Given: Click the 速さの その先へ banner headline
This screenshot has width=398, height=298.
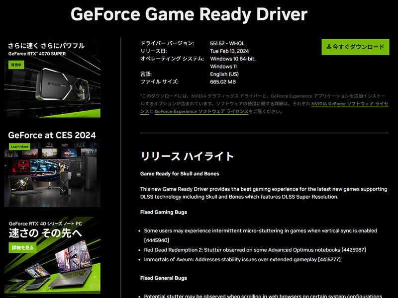Looking at the screenshot, I should point(45,232).
